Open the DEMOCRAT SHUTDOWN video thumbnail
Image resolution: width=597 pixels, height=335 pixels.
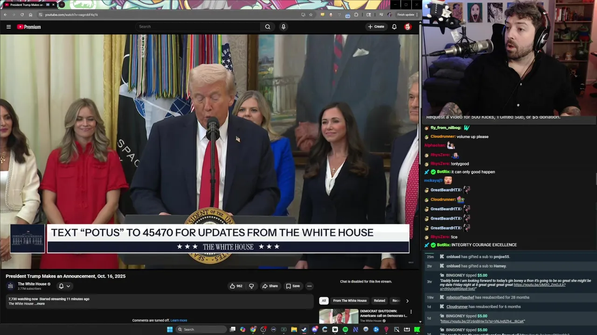click(339, 316)
